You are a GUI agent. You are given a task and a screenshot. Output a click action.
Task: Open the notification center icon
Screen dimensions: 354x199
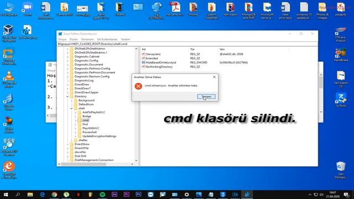(346, 195)
